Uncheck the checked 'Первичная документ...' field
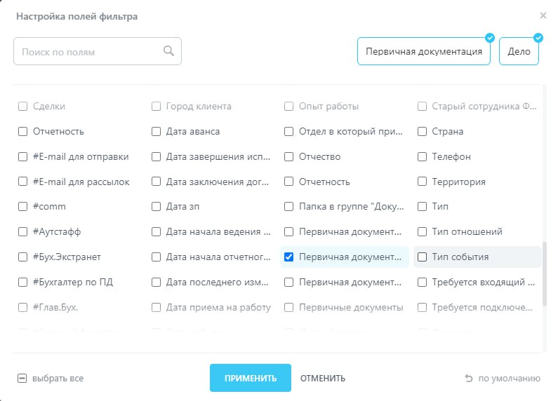The image size is (558, 401). (288, 257)
